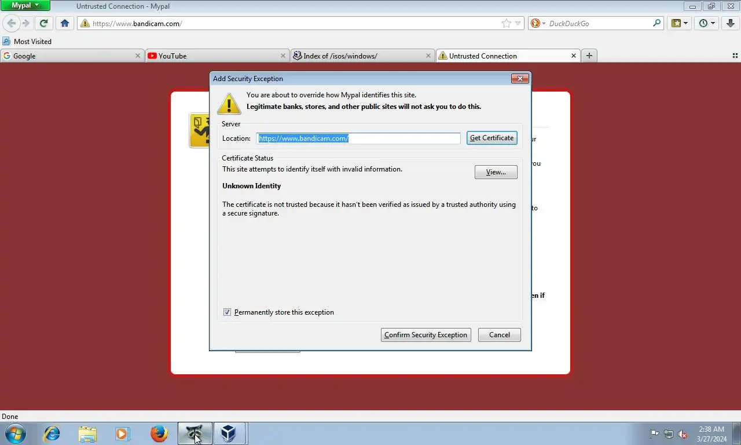Expand the address bar history dropdown
The width and height of the screenshot is (741, 445).
(x=518, y=23)
